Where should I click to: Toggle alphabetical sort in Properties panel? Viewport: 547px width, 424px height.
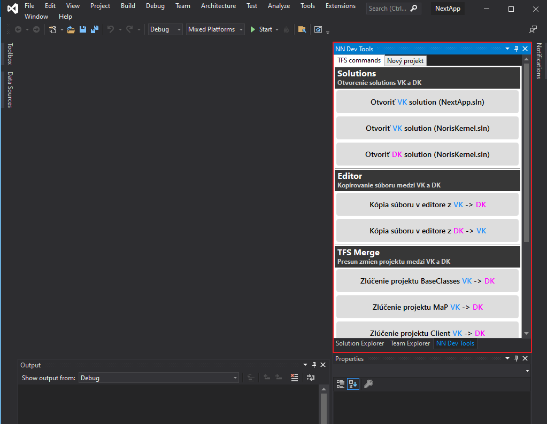tap(353, 383)
